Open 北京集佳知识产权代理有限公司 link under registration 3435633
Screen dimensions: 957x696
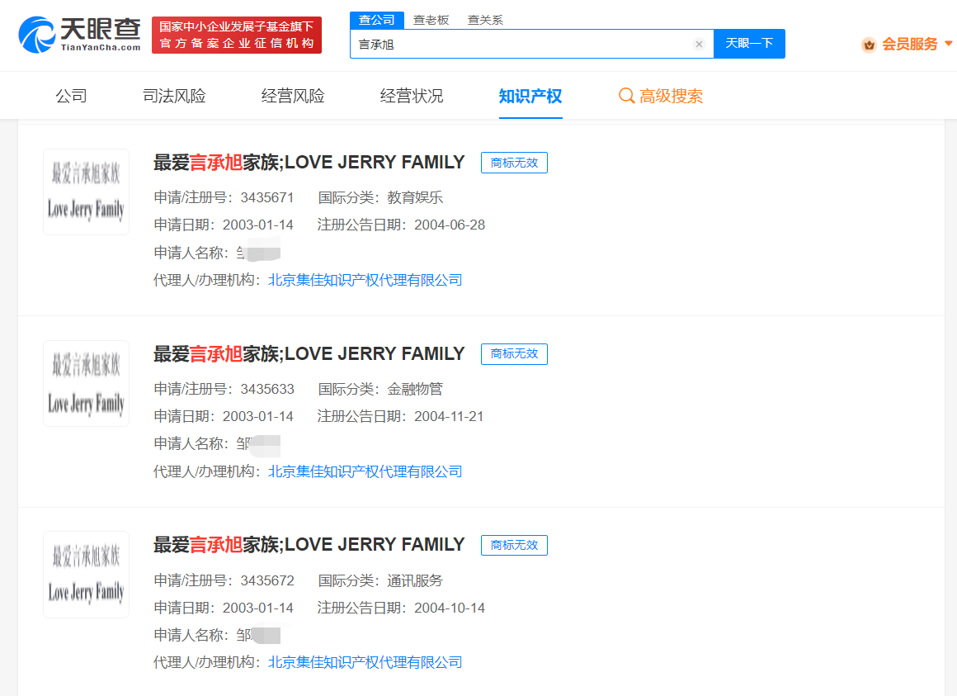pyautogui.click(x=365, y=471)
